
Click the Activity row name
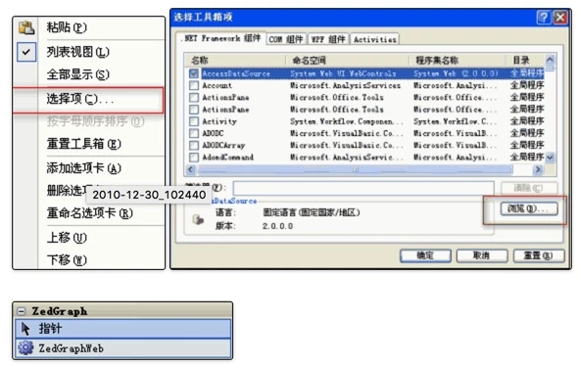[x=219, y=121]
